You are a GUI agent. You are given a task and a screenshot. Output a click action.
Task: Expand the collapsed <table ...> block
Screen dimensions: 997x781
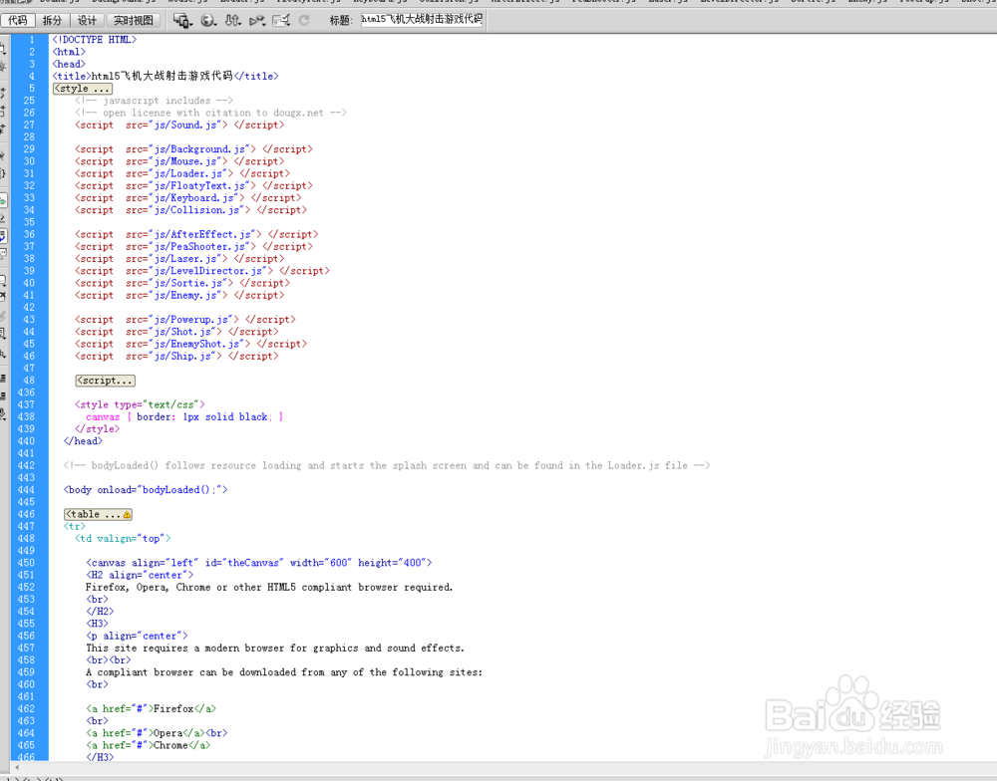pos(98,514)
